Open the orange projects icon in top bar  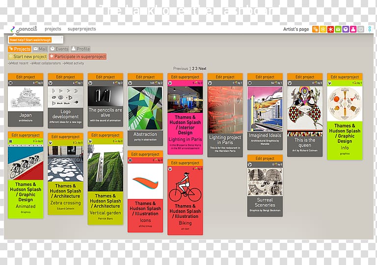pyautogui.click(x=316, y=29)
